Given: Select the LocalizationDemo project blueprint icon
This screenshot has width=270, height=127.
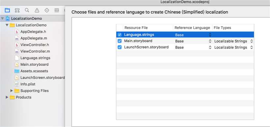Looking at the screenshot, I should pos(8,18).
